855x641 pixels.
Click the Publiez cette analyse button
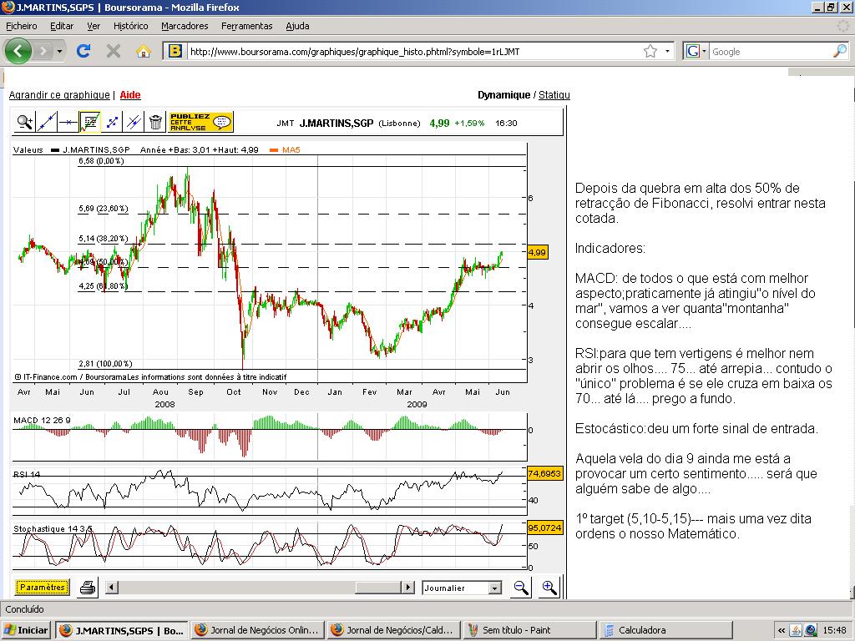[200, 122]
